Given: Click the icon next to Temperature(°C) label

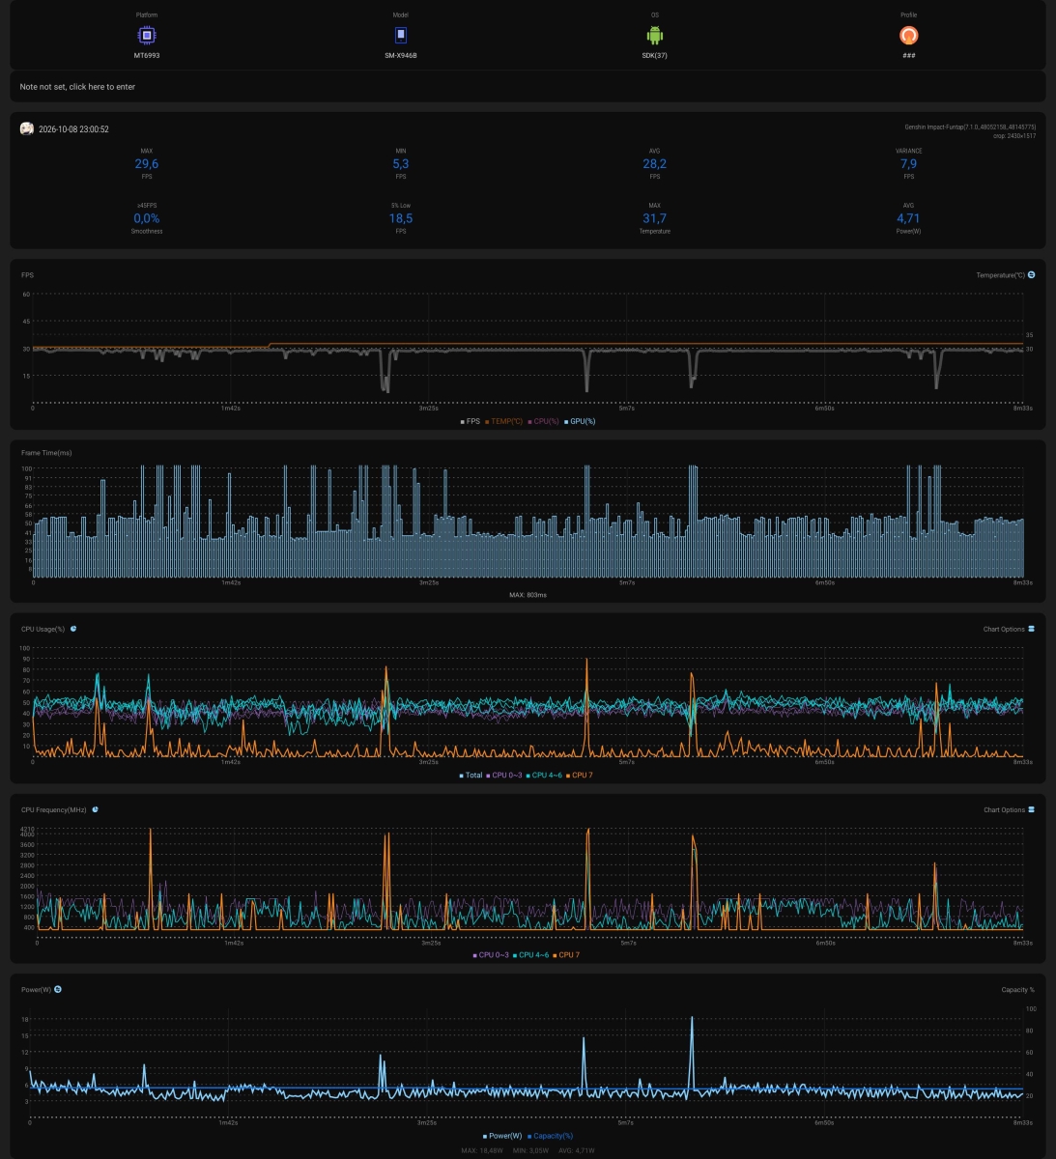Looking at the screenshot, I should (x=1031, y=275).
